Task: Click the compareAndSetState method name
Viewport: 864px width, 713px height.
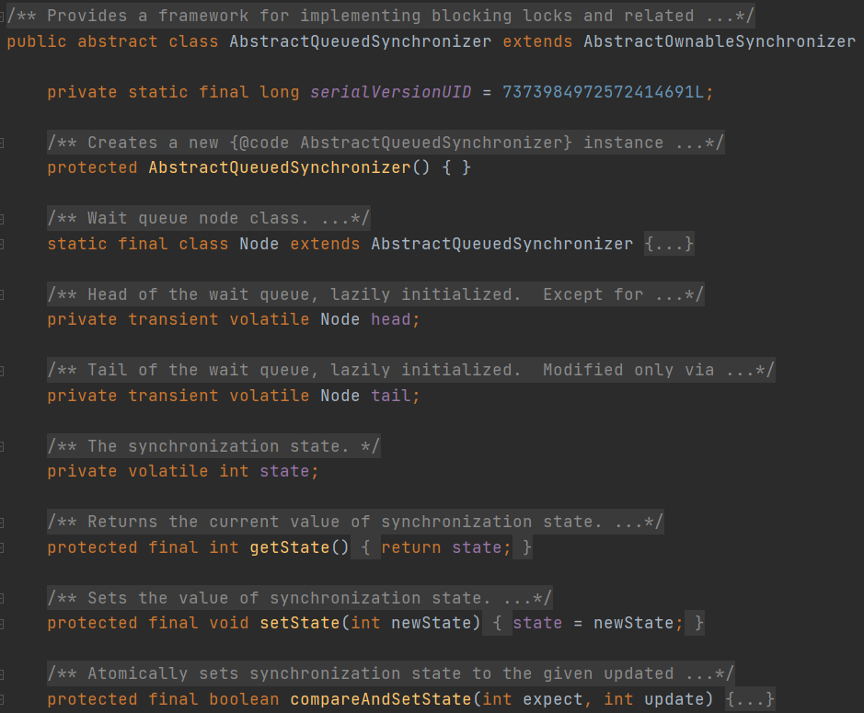Action: (x=381, y=698)
